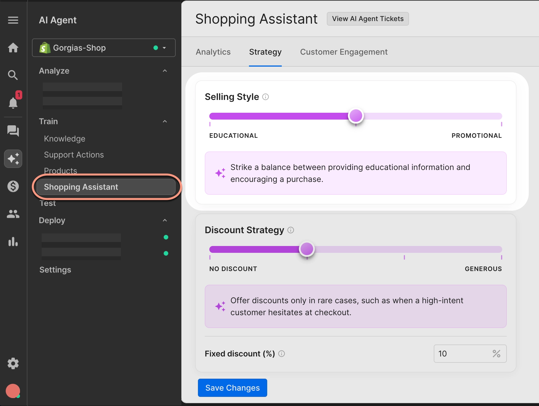Open the dollar sign revenue icon
The width and height of the screenshot is (539, 406).
pyautogui.click(x=13, y=186)
